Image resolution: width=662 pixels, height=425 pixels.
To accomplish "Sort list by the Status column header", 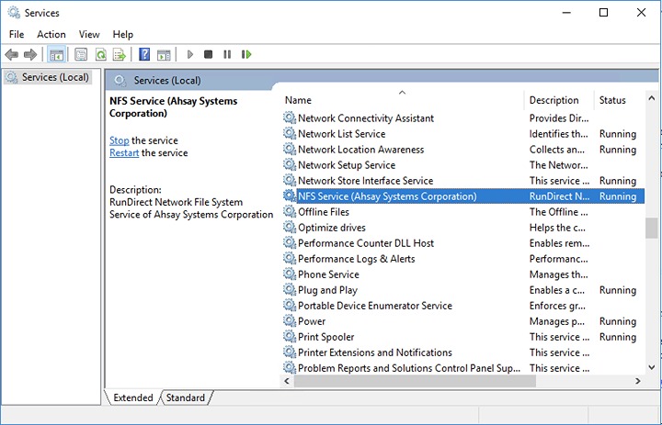I will (x=612, y=100).
